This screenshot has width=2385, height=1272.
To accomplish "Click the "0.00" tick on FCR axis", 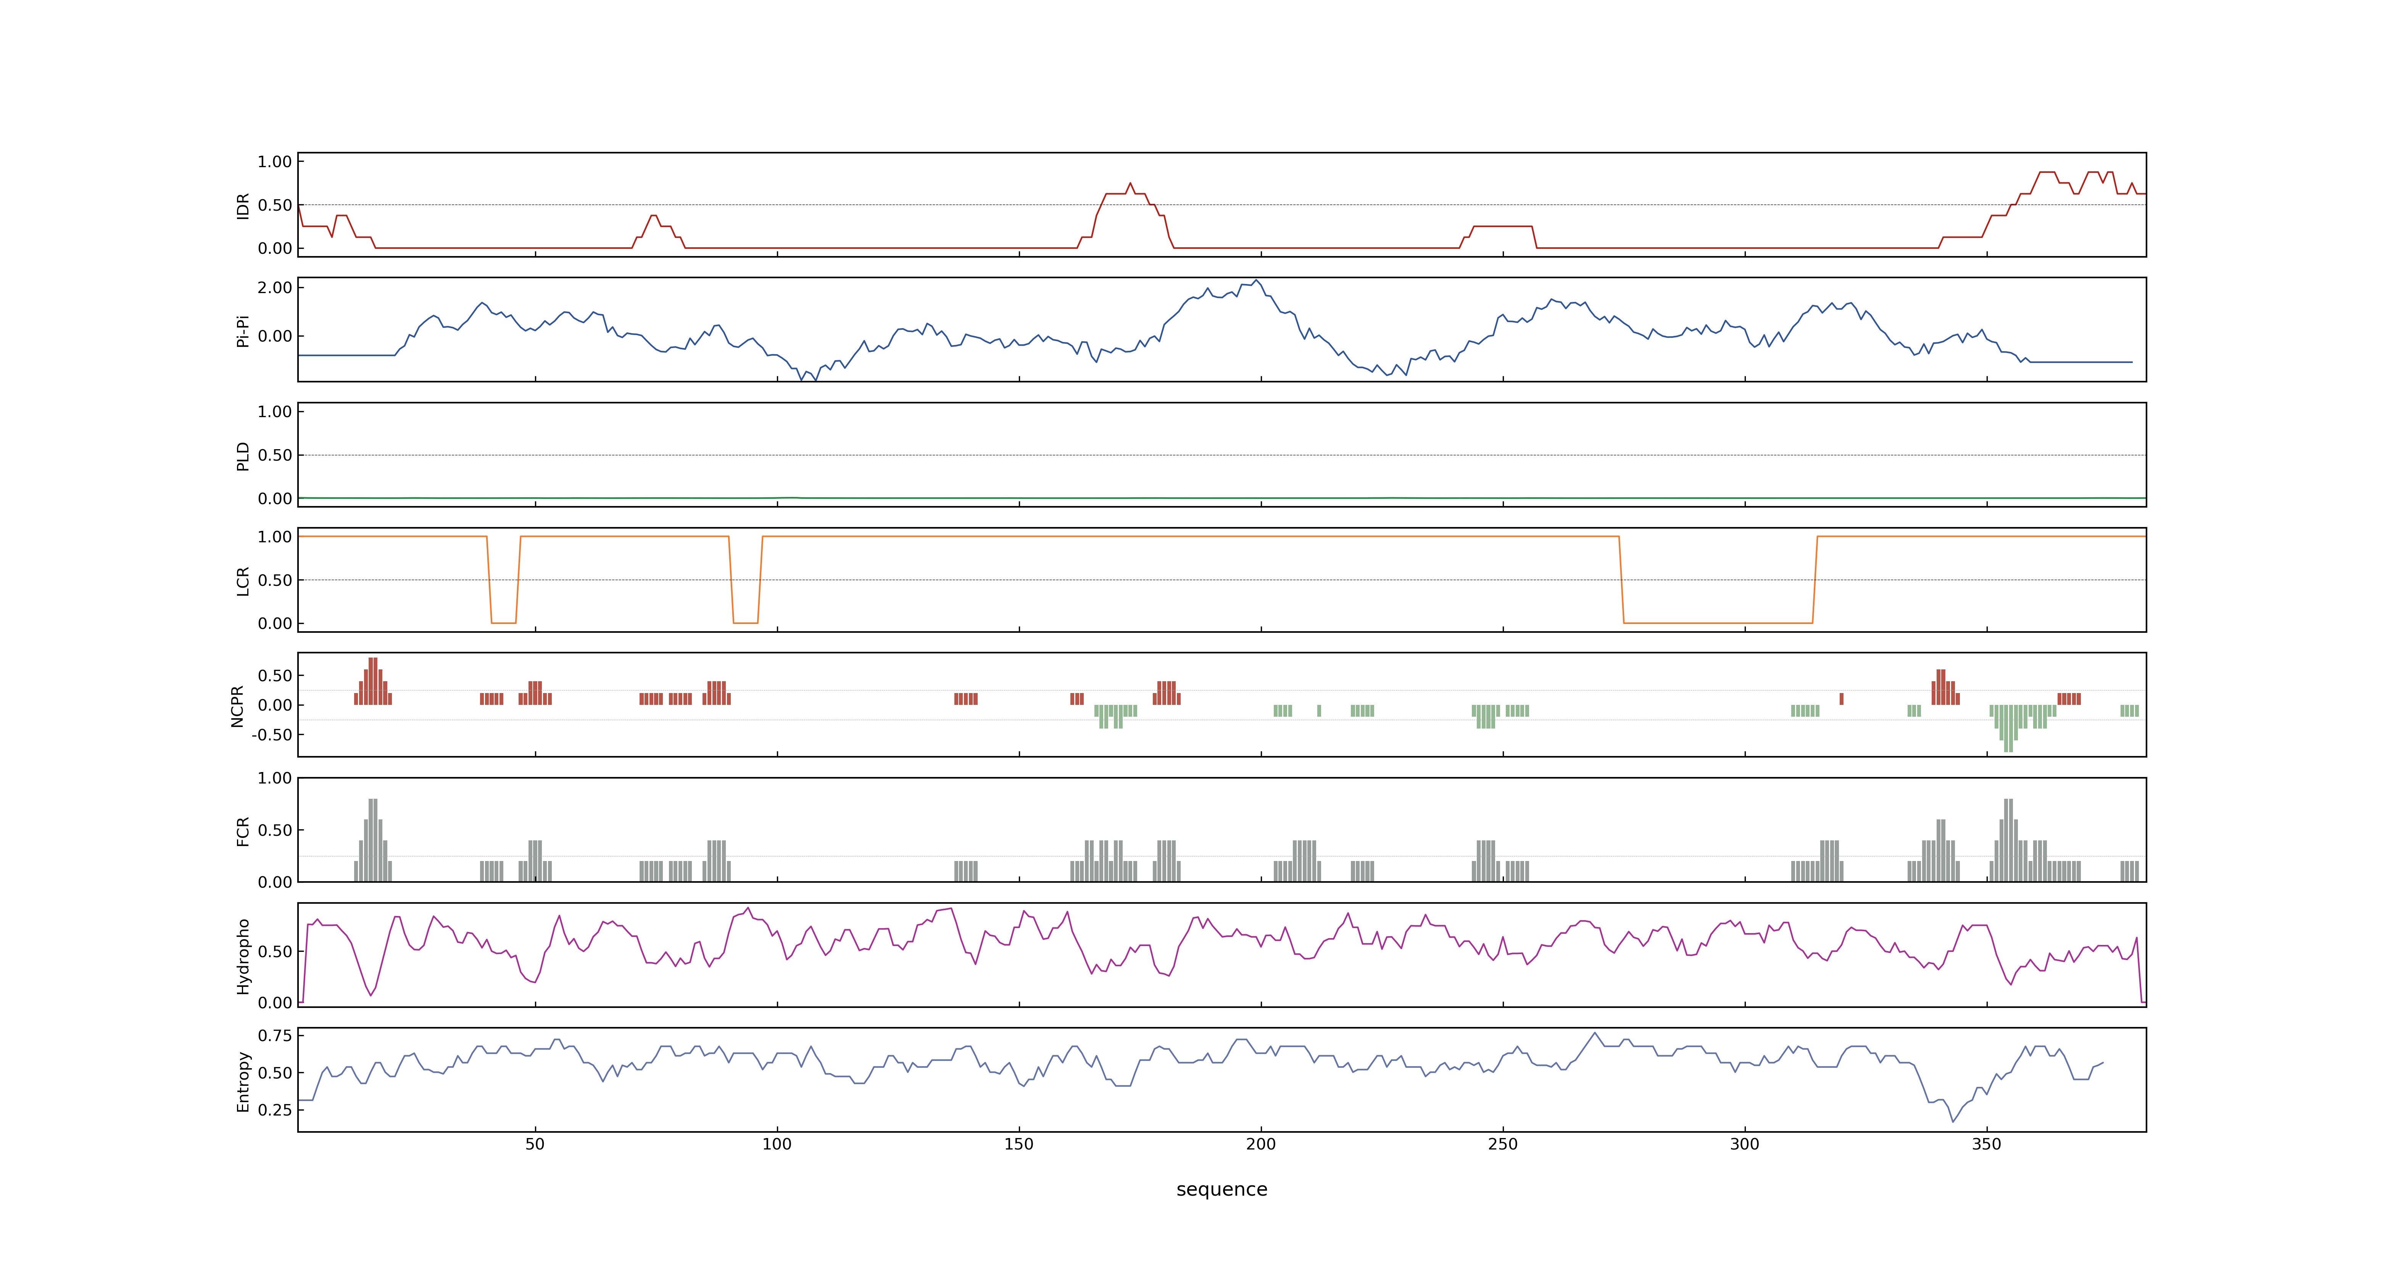I will pyautogui.click(x=275, y=882).
